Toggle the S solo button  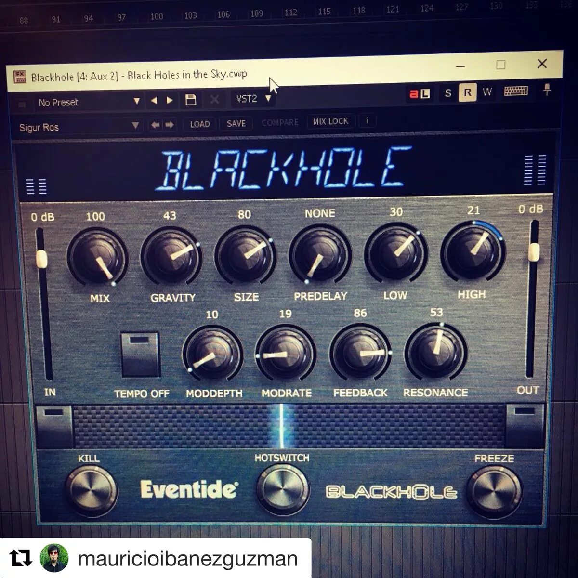(x=448, y=93)
